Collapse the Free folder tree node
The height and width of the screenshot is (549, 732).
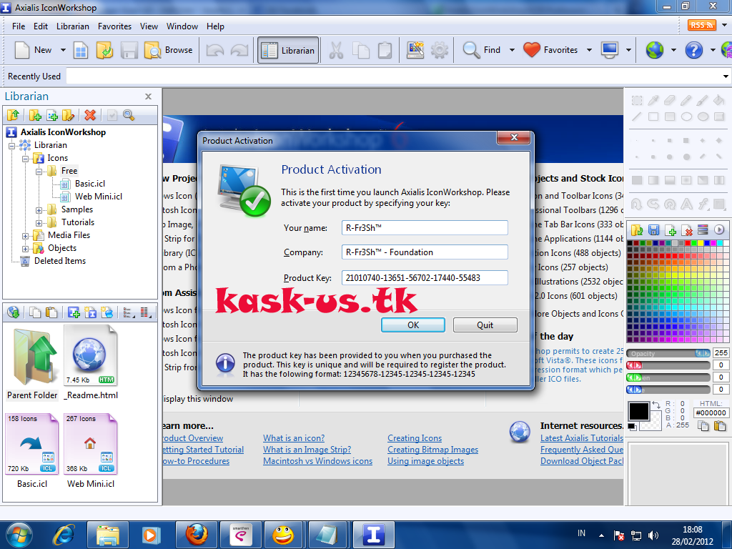pyautogui.click(x=39, y=172)
